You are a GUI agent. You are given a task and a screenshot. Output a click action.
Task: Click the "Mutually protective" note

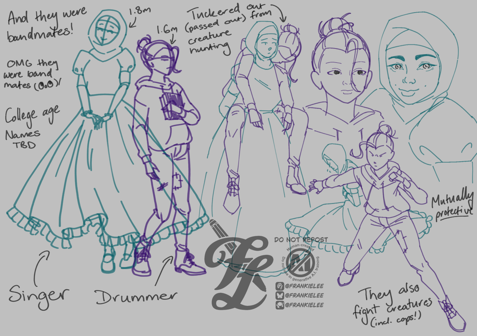452,205
